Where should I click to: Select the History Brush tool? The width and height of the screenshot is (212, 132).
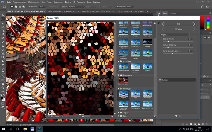coord(3,50)
